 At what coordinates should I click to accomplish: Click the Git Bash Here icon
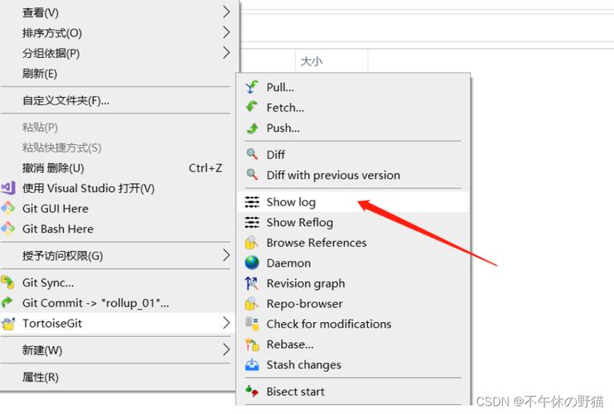tap(7, 229)
